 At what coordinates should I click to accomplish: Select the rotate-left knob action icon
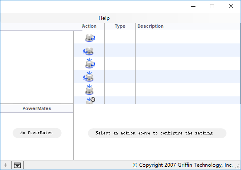pyautogui.click(x=88, y=51)
